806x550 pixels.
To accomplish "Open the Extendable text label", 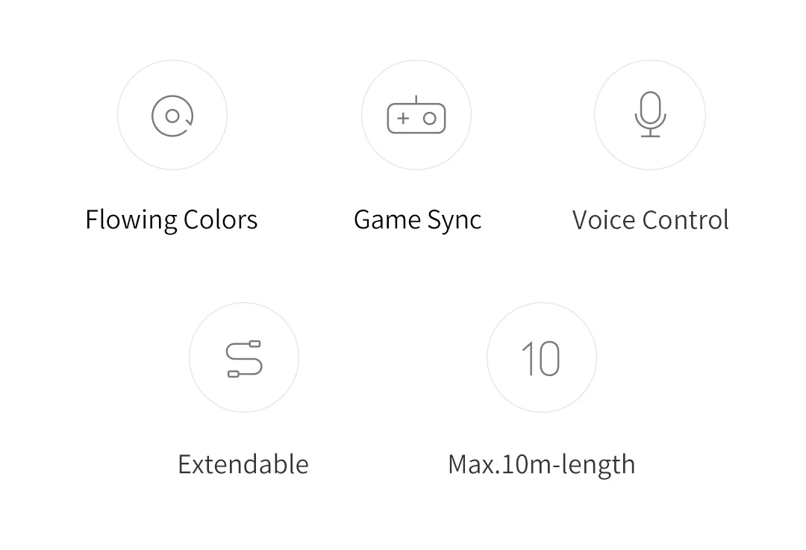I will point(243,464).
